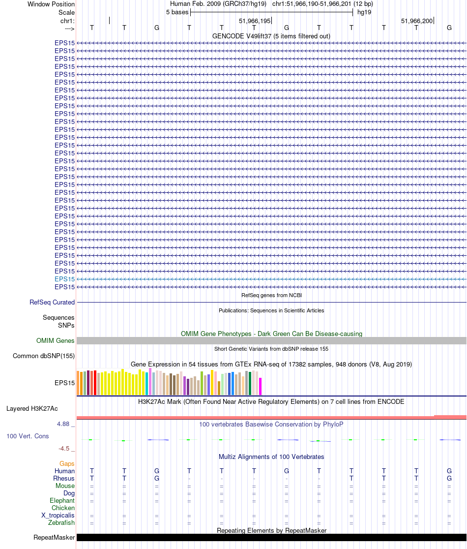Open the GTEx EPS15 tissue expression bar chart
The width and height of the screenshot is (467, 549).
tap(169, 382)
